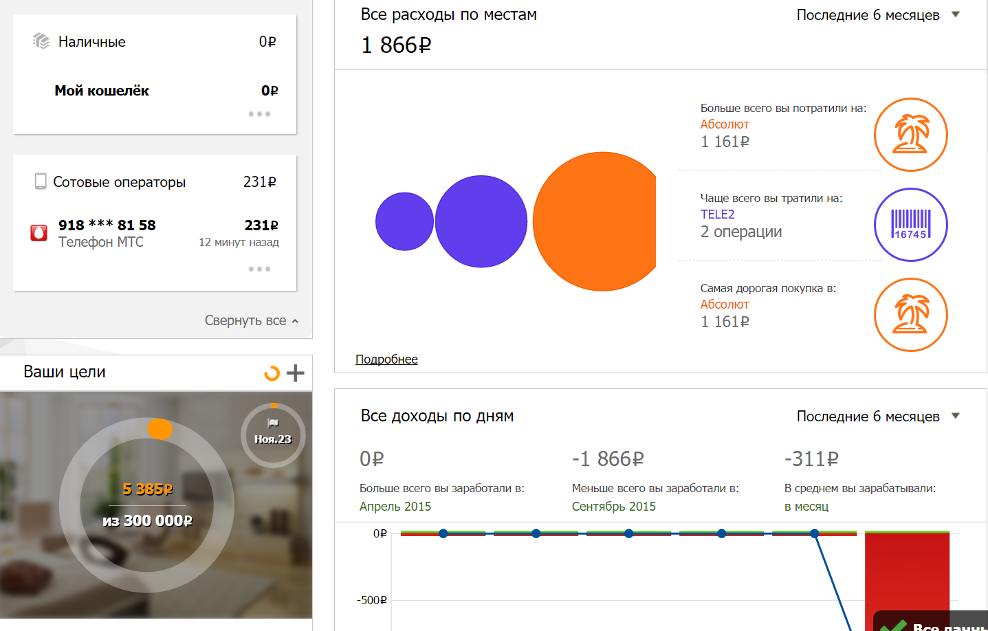Click the orange Абсолют link at top
The image size is (988, 631).
[724, 124]
